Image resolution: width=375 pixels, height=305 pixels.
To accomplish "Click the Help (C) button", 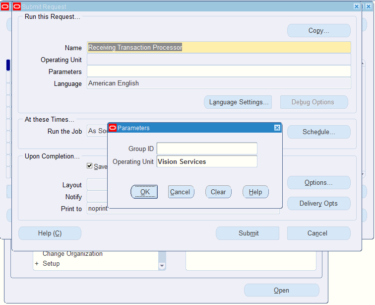I will (50, 233).
